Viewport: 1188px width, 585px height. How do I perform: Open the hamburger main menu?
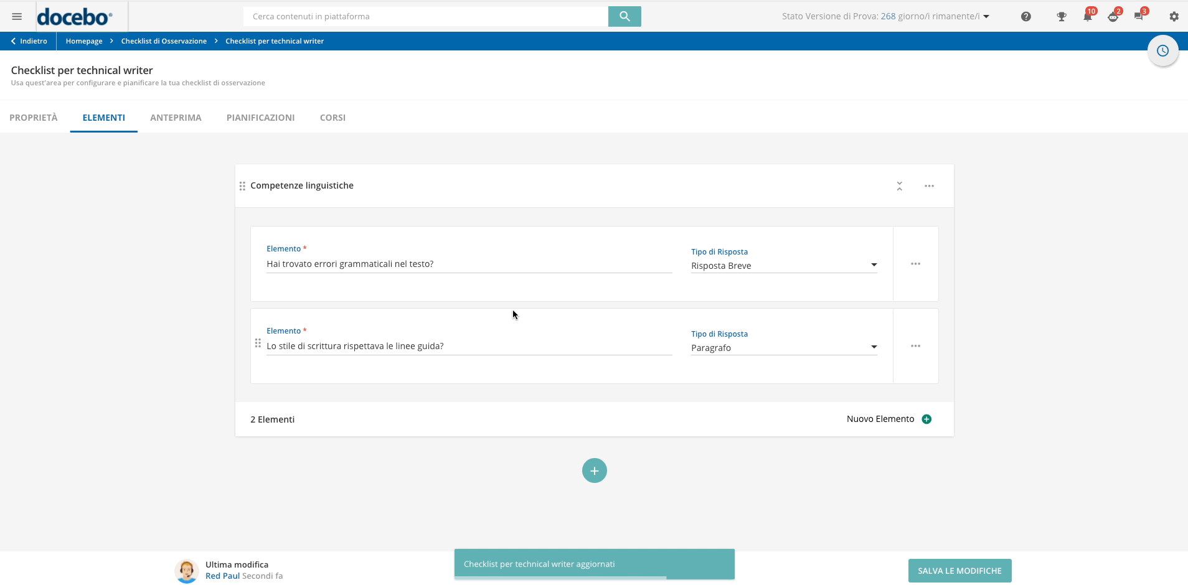[x=17, y=16]
